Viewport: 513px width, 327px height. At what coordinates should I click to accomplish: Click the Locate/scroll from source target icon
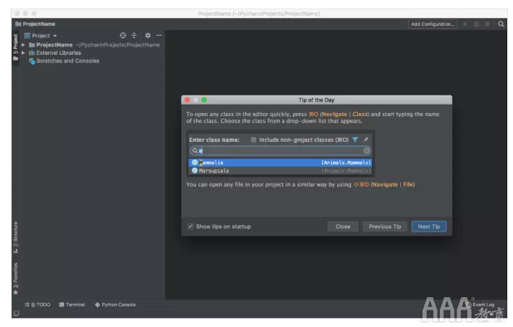click(123, 36)
